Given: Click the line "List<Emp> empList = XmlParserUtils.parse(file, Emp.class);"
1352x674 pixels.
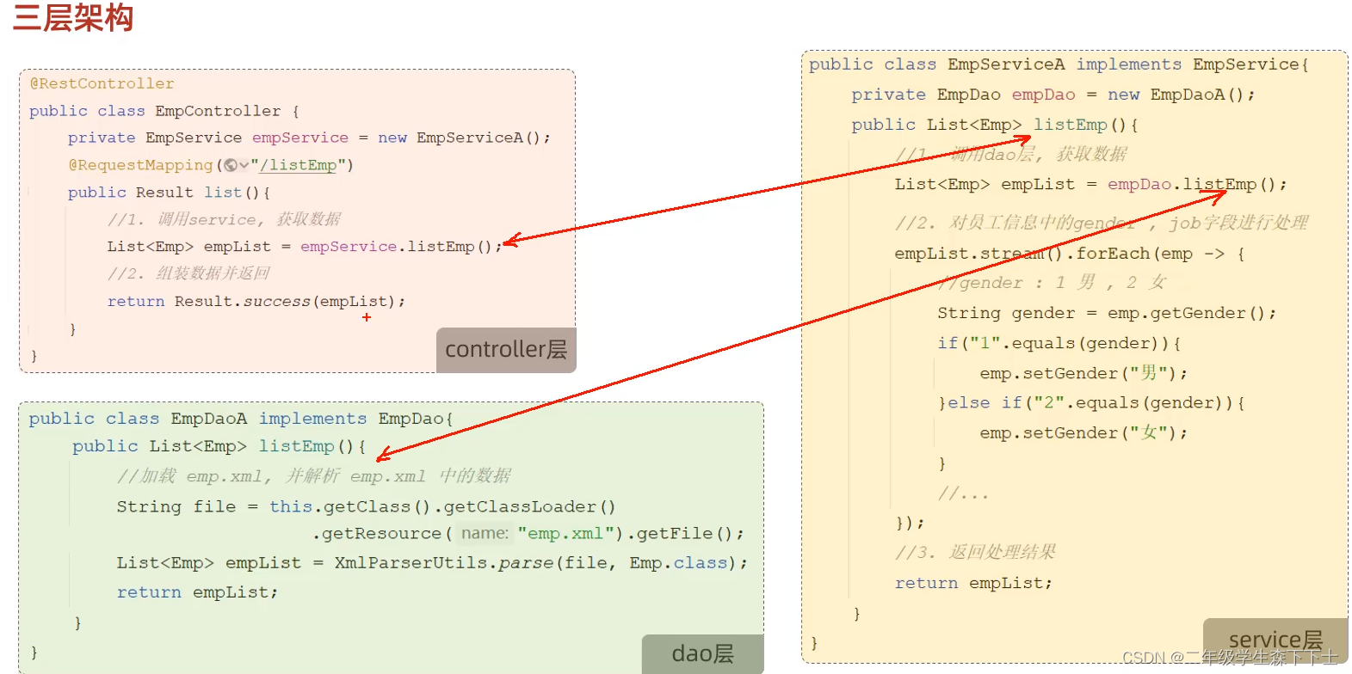Looking at the screenshot, I should [433, 563].
